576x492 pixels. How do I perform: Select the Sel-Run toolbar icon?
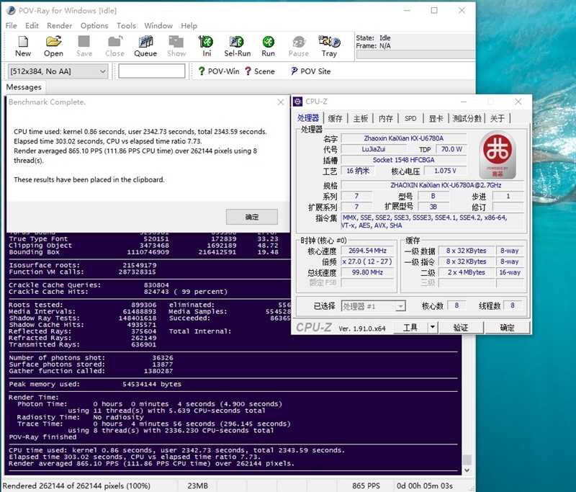238,45
